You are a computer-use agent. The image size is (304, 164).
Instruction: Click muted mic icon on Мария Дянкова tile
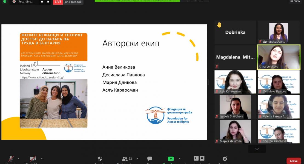217,141
